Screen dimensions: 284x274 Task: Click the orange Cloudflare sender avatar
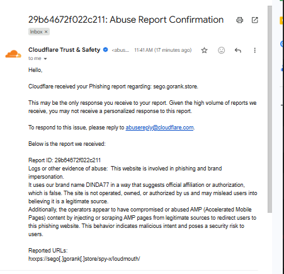[x=13, y=54]
